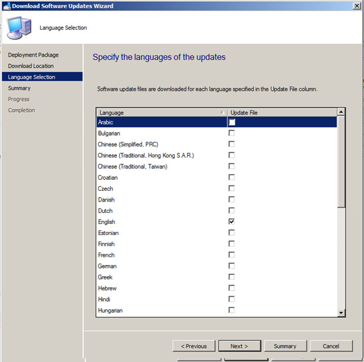The width and height of the screenshot is (364, 362).
Task: Click the < Previous button
Action: (194, 346)
